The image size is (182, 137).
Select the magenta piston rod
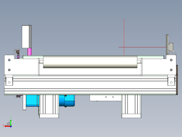click(29, 52)
